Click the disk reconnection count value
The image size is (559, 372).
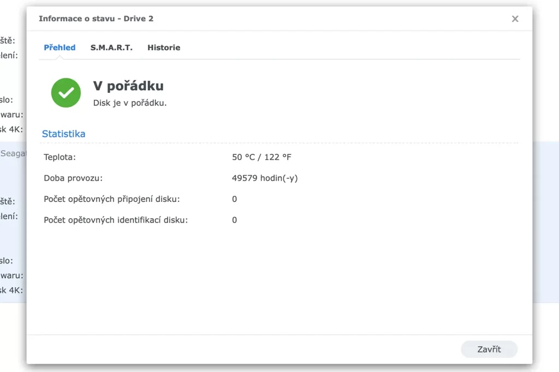(x=234, y=199)
